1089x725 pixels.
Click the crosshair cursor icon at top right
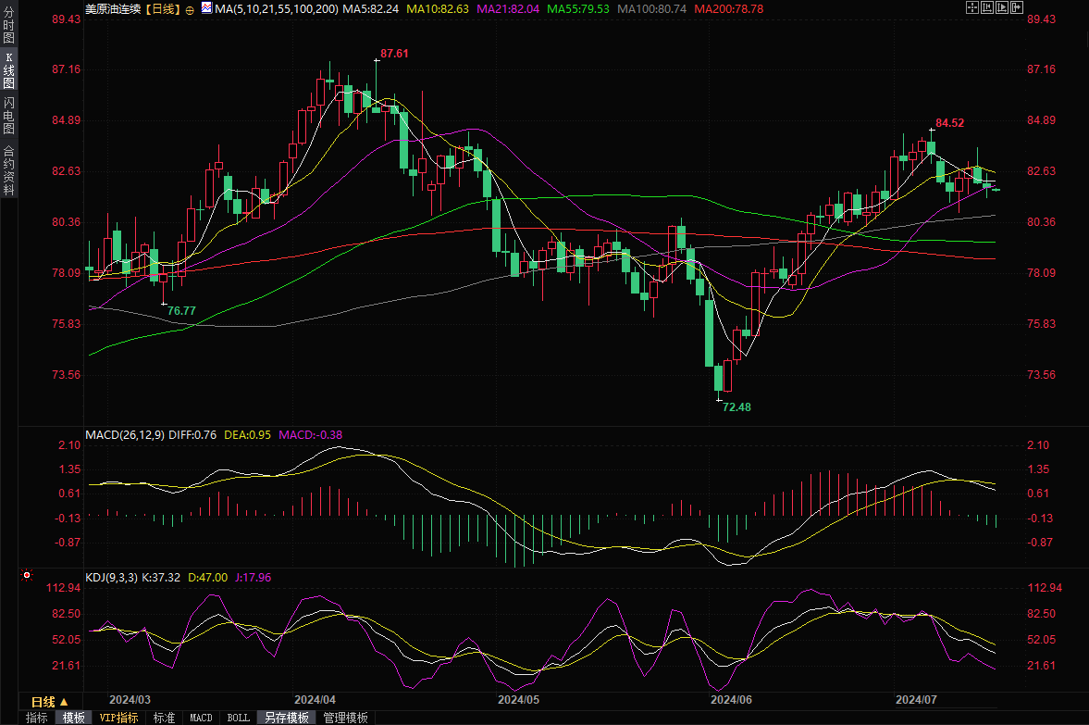pos(971,8)
